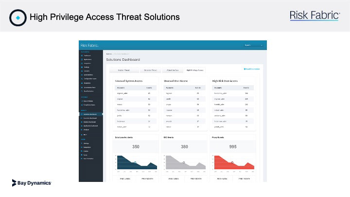Click PREV MONTH under IOC Events
Image resolution: width=350 pixels, height=197 pixels.
pyautogui.click(x=196, y=179)
